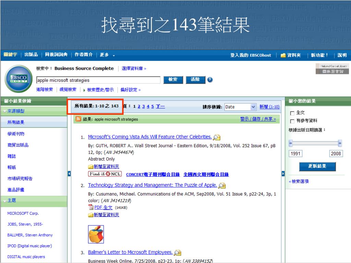
Task: Go to 進階檢索 advanced search
Action: coord(45,90)
